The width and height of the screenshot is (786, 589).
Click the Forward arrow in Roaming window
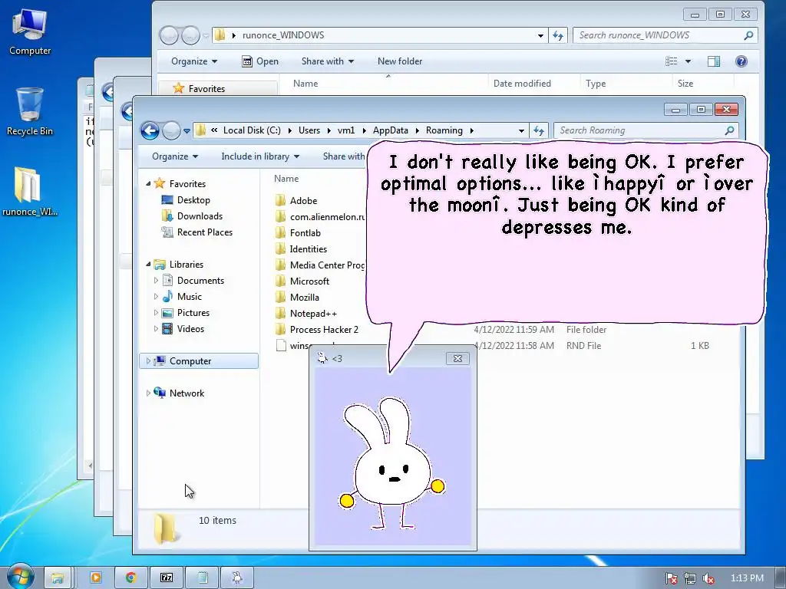[171, 130]
